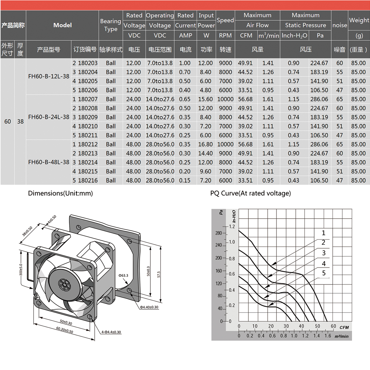Select the "产品型号" header cell
The image size is (370, 370).
click(49, 49)
